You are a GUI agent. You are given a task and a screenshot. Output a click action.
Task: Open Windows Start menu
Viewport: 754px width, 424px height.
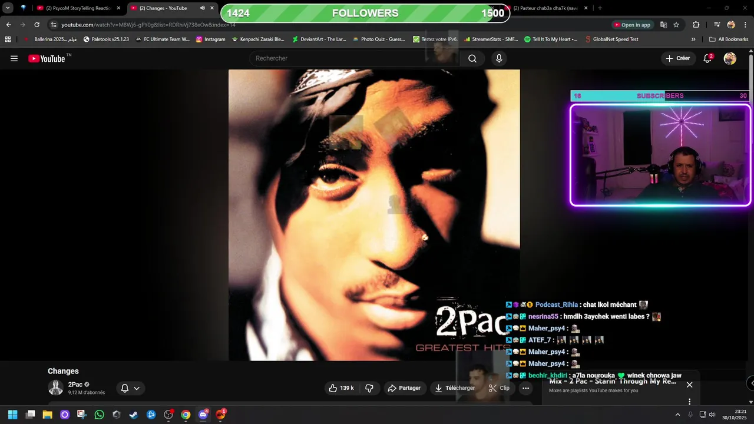point(12,415)
